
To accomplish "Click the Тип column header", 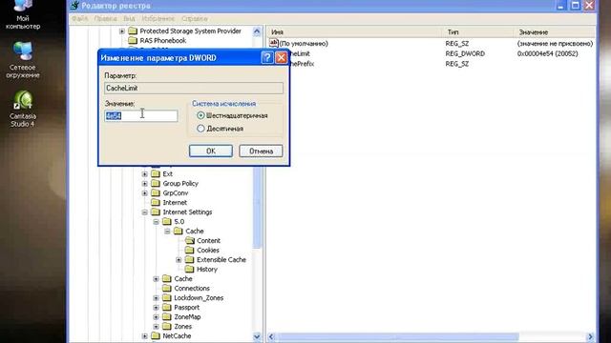I will (x=478, y=31).
